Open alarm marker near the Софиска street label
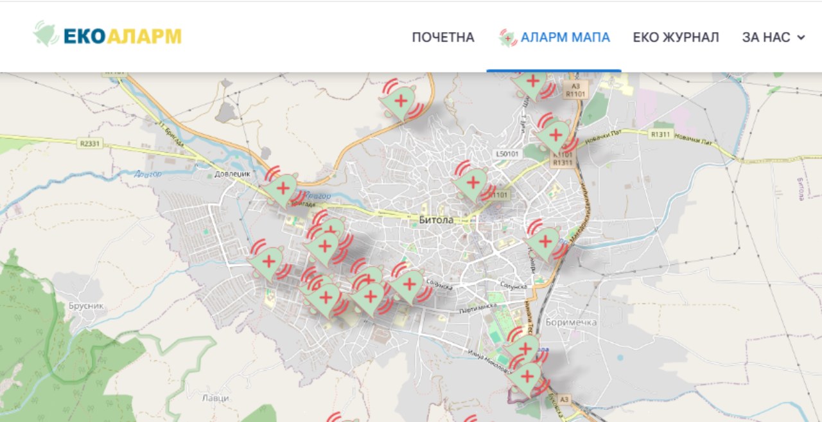This screenshot has width=822, height=422. point(408,284)
